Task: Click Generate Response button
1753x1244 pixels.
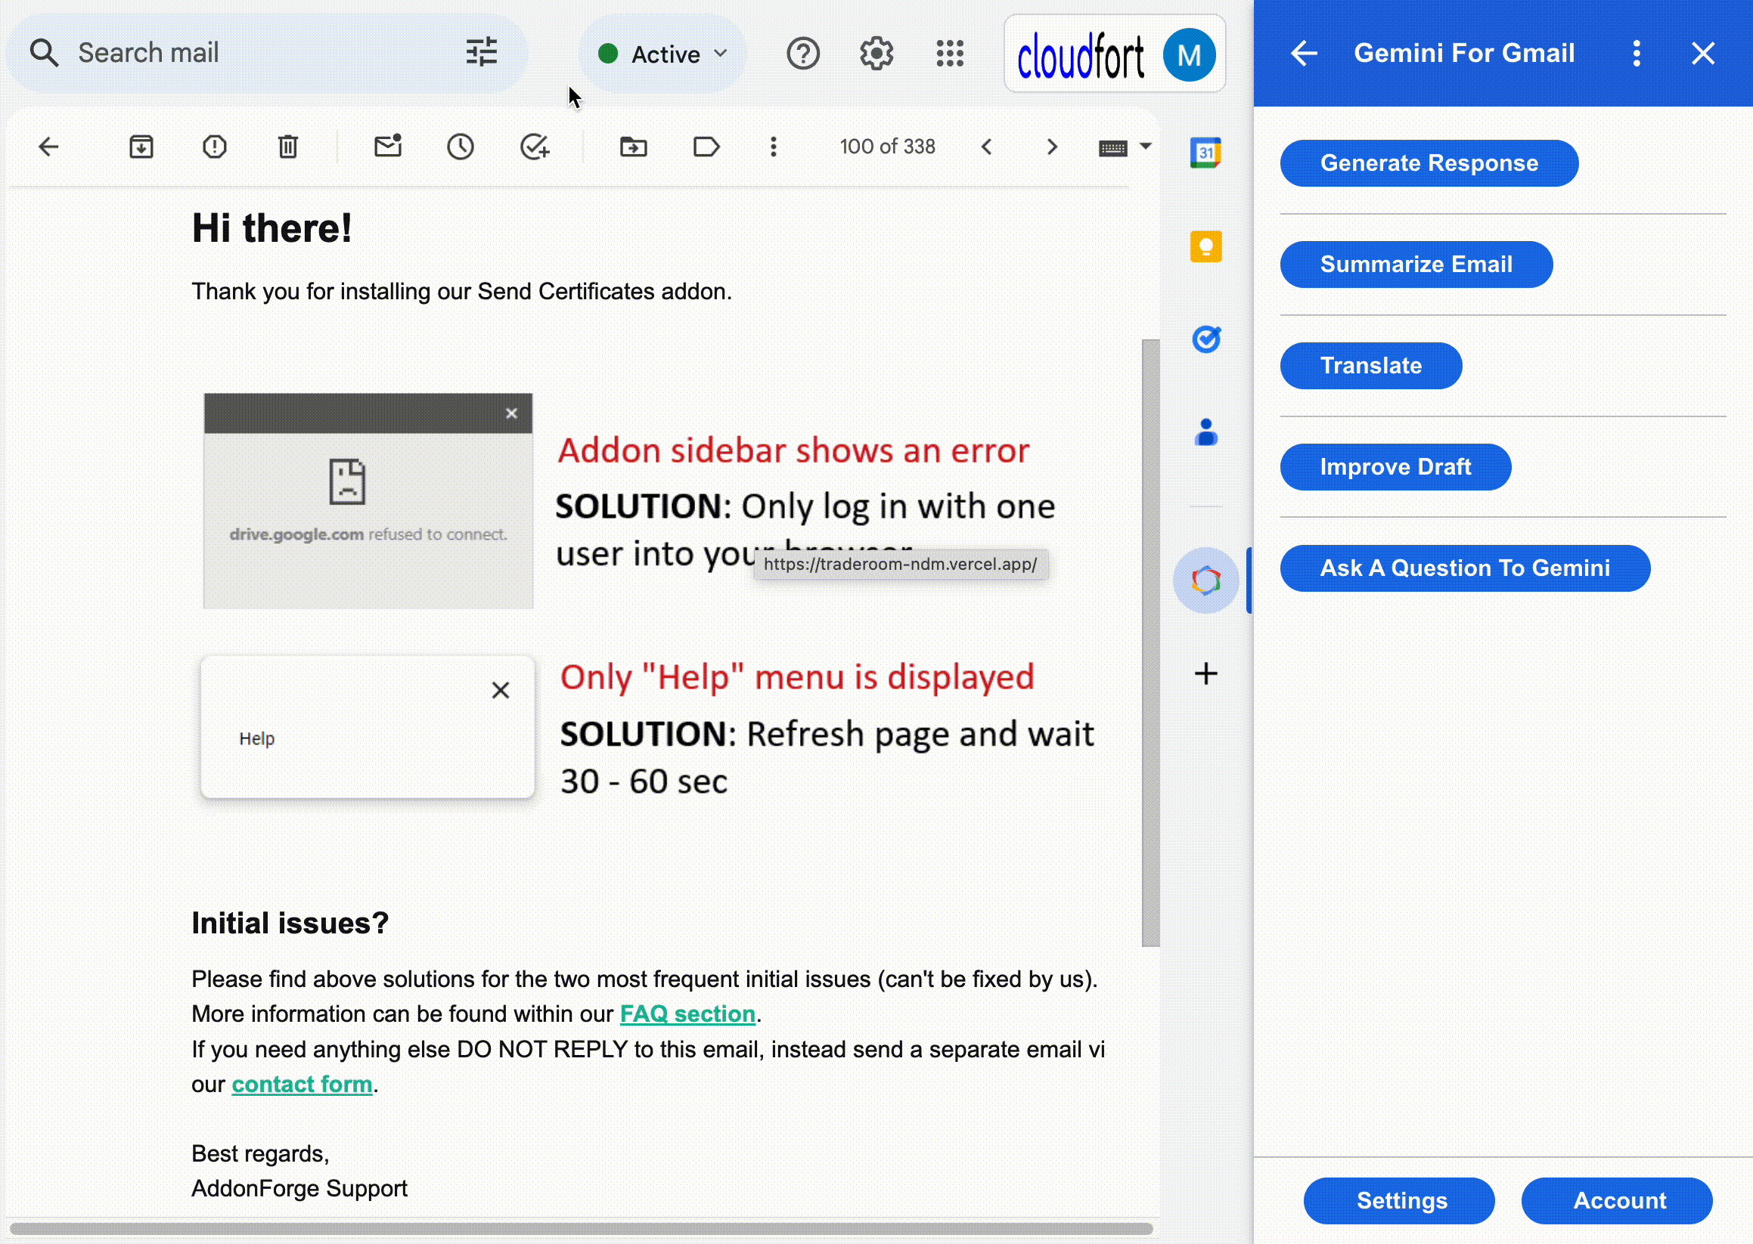Action: pos(1429,163)
